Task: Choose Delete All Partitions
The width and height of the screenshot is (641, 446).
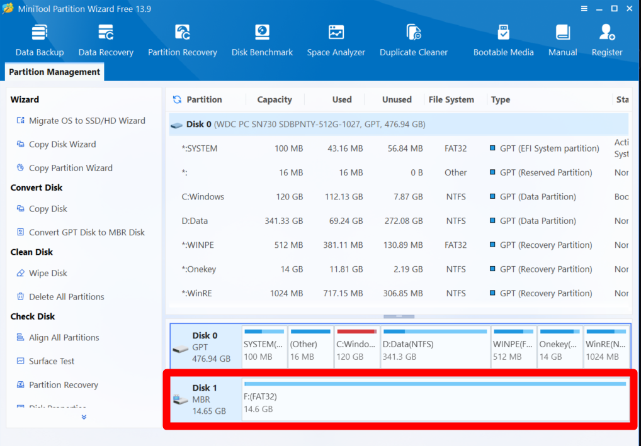Action: point(60,297)
